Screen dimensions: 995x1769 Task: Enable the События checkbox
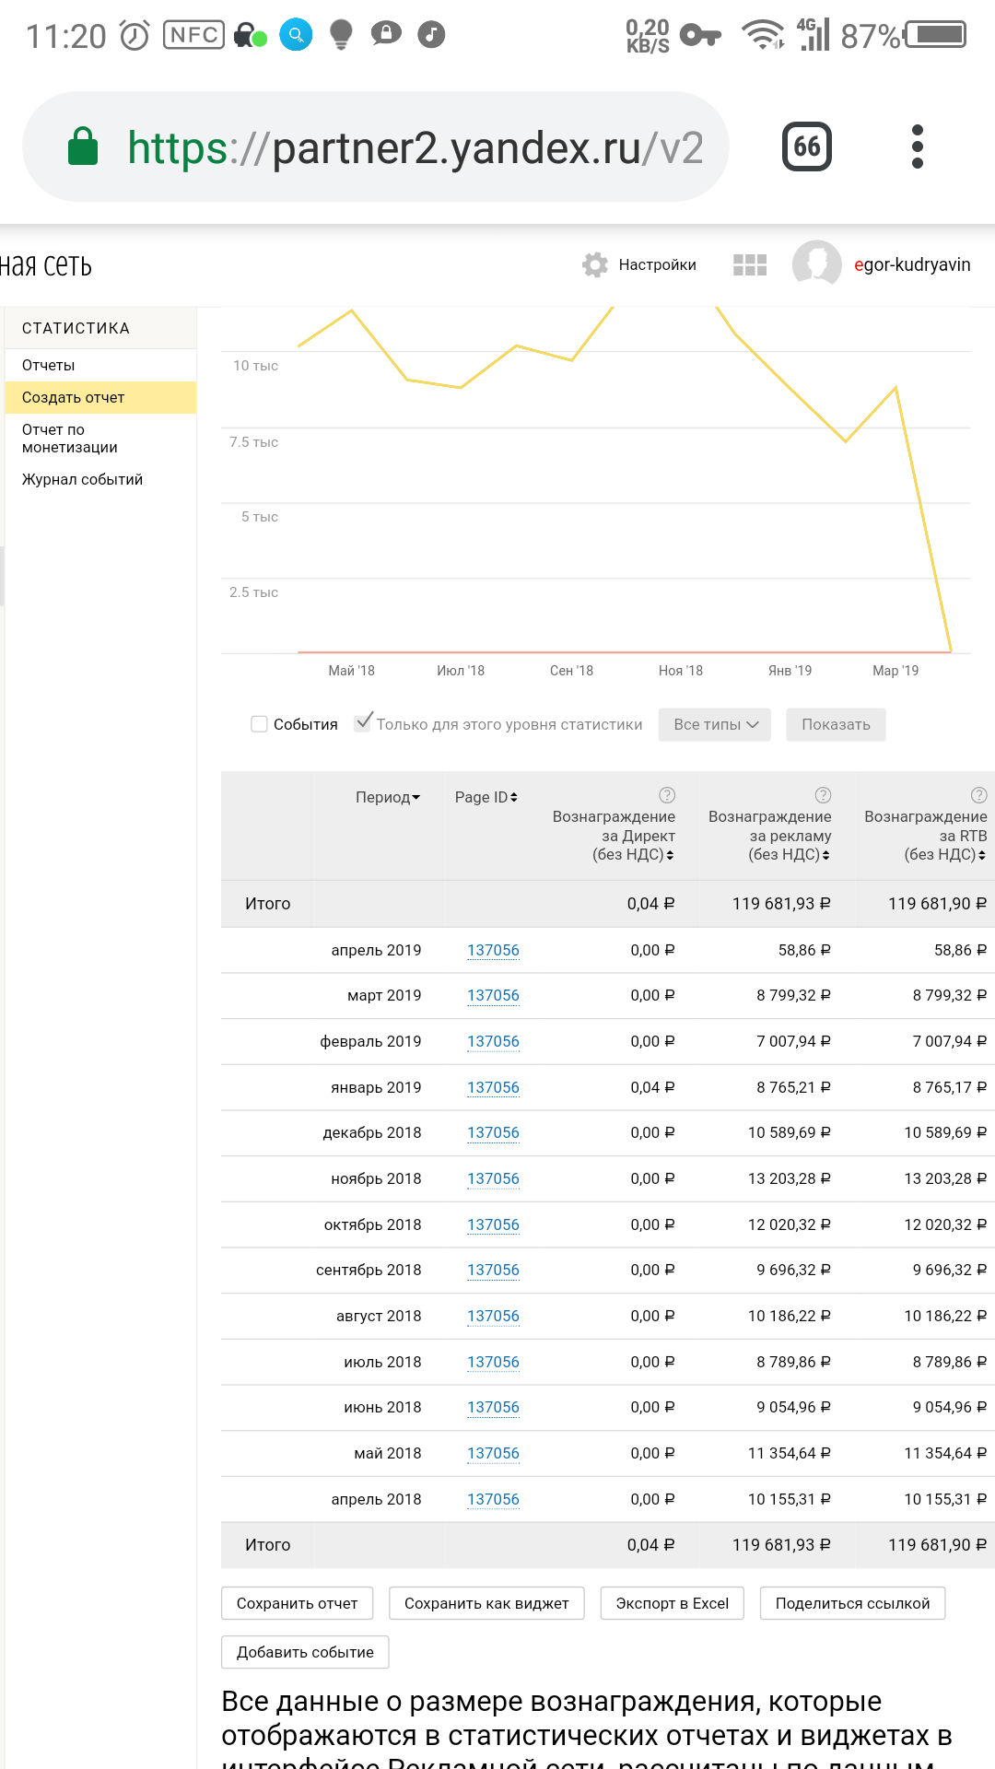[259, 724]
